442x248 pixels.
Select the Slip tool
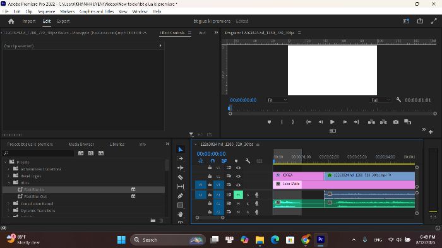181,187
